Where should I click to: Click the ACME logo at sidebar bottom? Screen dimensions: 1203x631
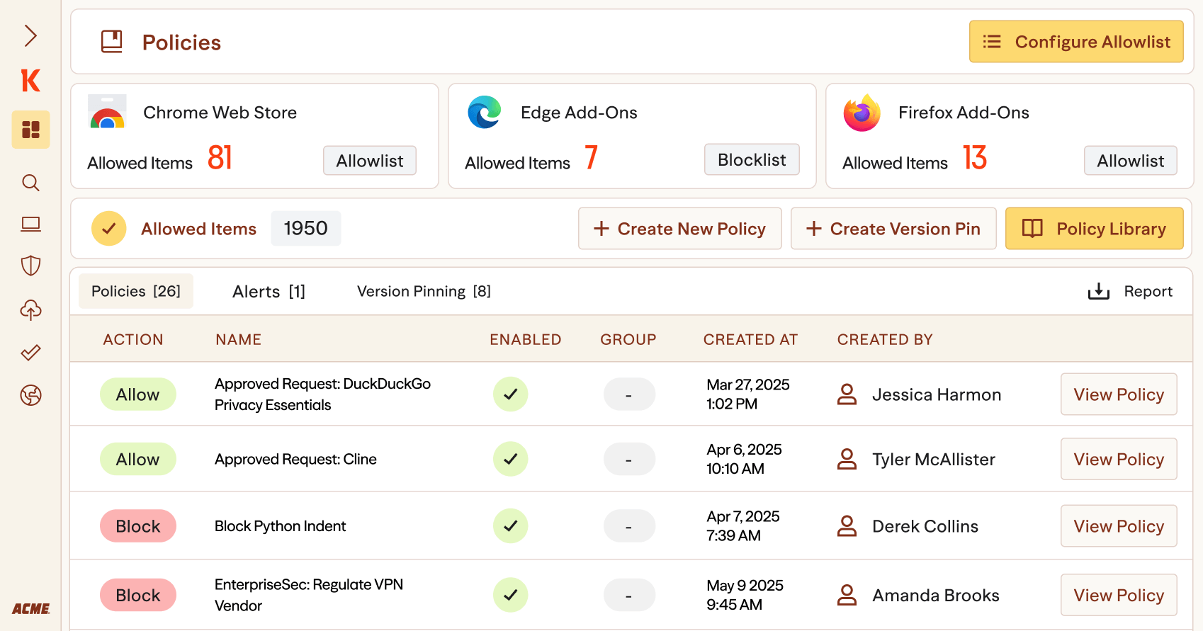[30, 609]
